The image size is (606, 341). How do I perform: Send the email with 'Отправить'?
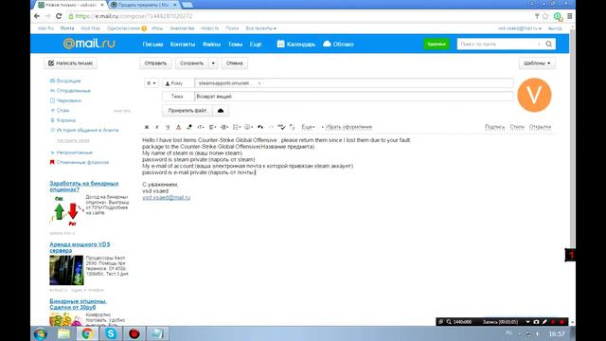pos(155,63)
